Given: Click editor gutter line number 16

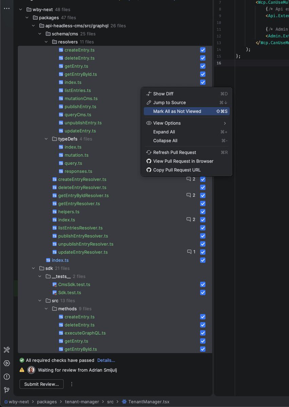Looking at the screenshot, I should [219, 63].
